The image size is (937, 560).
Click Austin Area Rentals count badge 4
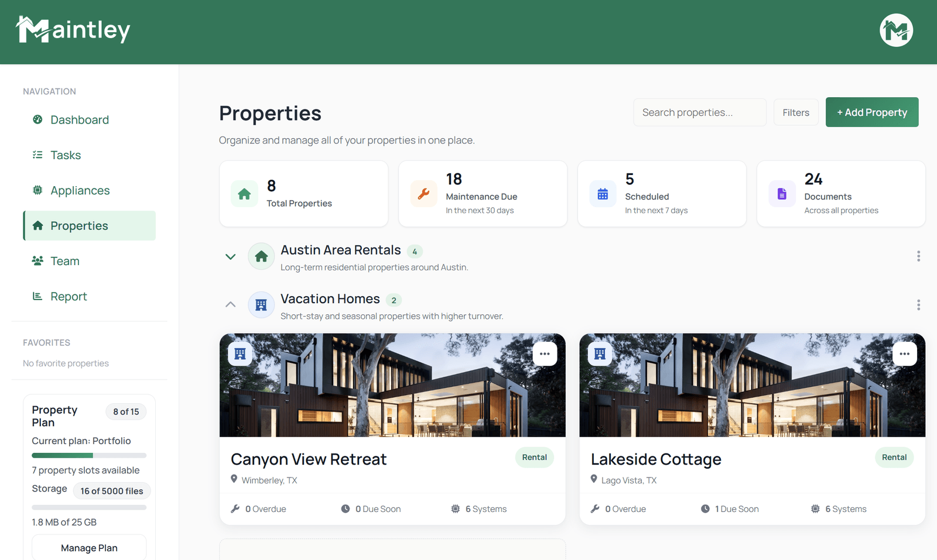tap(415, 252)
